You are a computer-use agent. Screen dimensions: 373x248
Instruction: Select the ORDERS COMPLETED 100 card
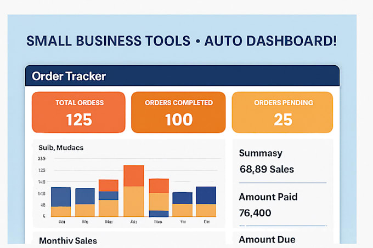(178, 112)
